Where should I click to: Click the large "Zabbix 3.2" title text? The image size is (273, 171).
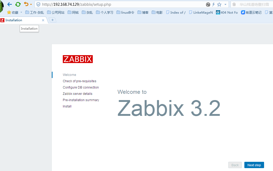(x=169, y=108)
